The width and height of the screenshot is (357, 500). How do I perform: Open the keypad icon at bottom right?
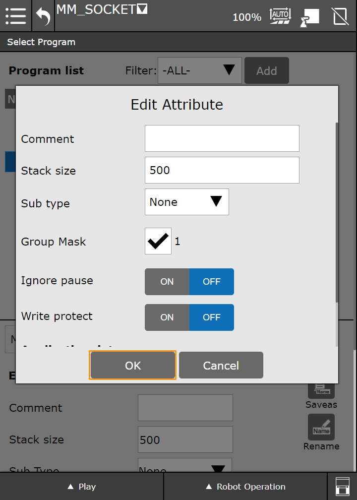342,486
